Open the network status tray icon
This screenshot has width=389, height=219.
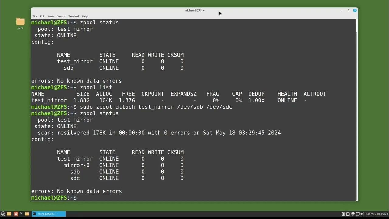(358, 214)
